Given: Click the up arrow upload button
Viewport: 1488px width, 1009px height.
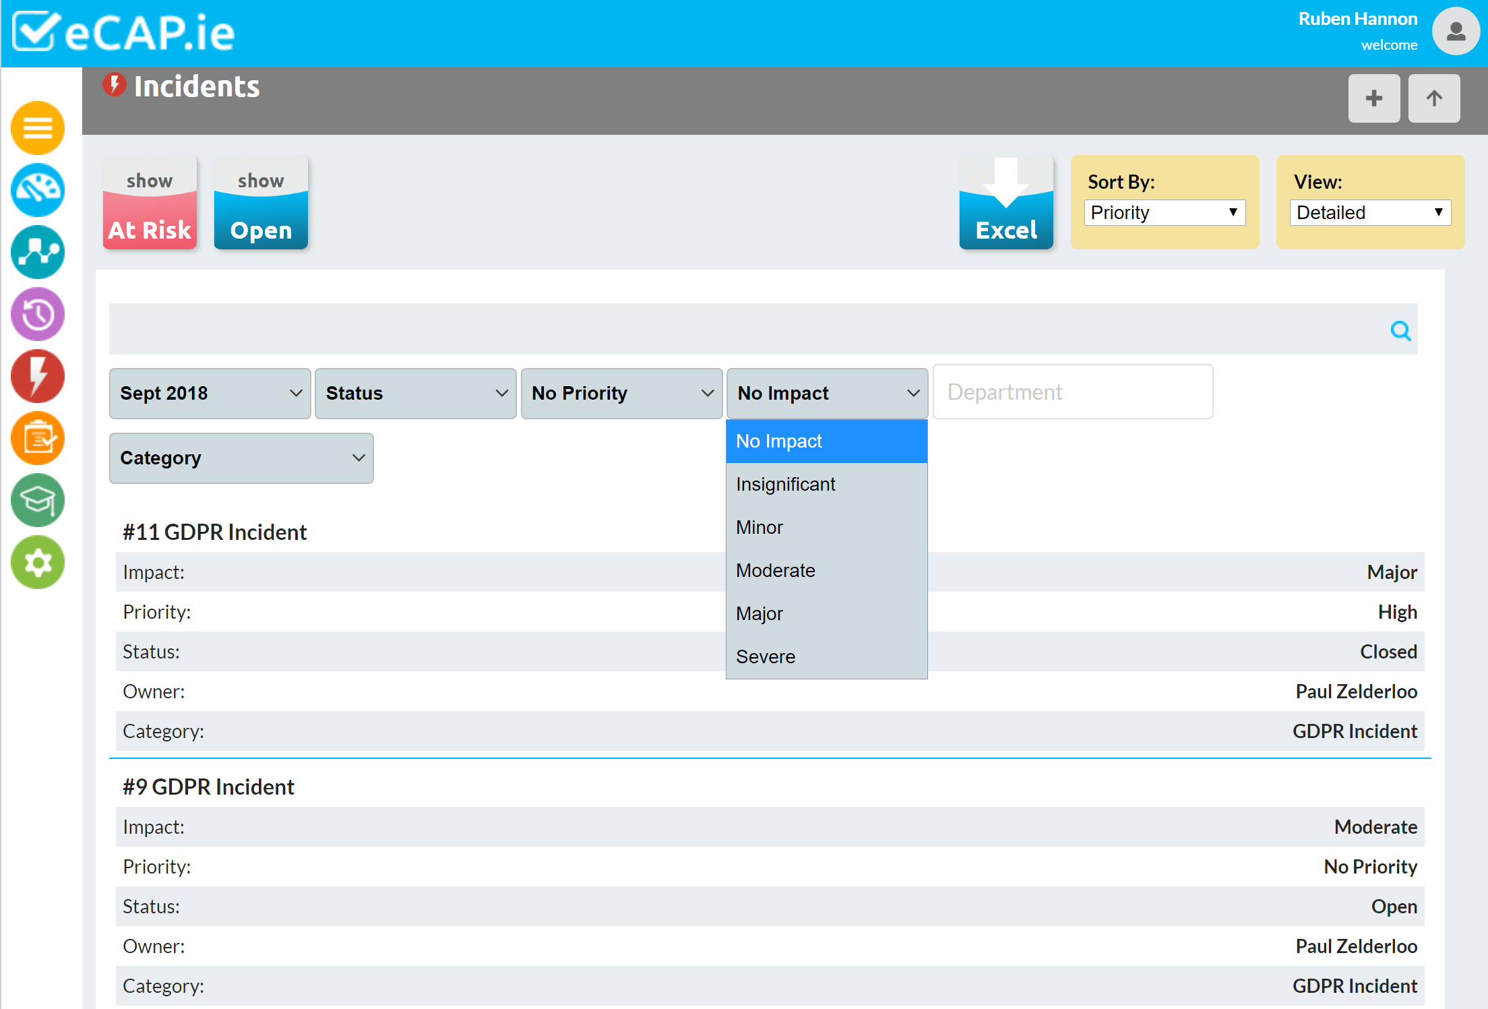Looking at the screenshot, I should coord(1434,98).
